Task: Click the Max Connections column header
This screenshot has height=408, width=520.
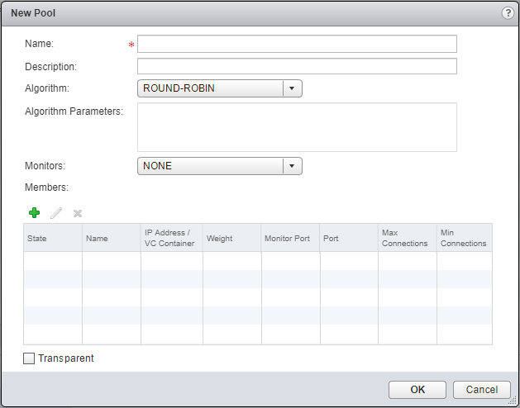Action: coord(408,238)
